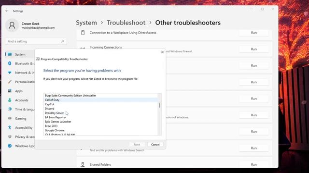Click the Program Compatibility Troubleshooter title icon
The image size is (309, 173).
pos(38,59)
